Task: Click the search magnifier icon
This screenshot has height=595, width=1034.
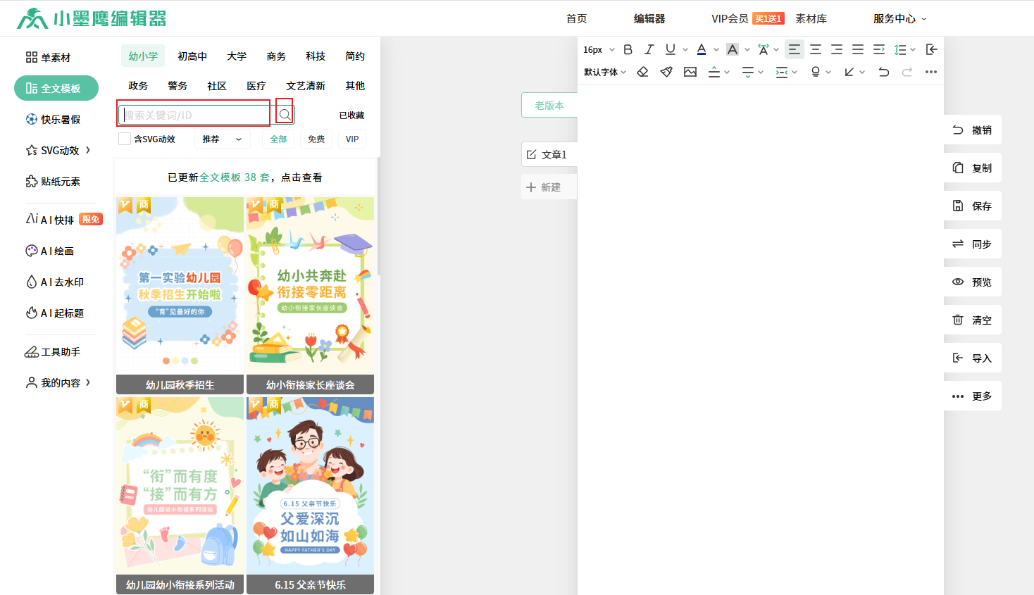Action: (285, 114)
